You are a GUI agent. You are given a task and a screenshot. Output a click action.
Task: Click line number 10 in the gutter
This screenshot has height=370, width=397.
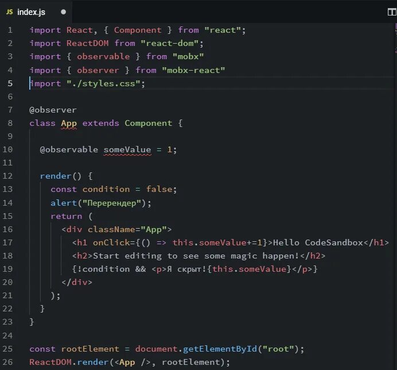(7, 149)
